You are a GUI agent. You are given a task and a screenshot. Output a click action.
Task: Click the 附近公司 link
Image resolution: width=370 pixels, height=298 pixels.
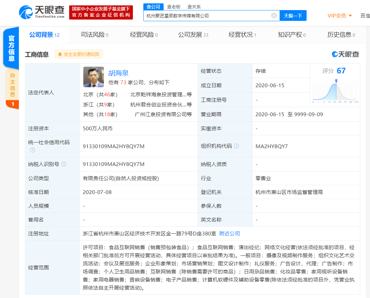229,233
